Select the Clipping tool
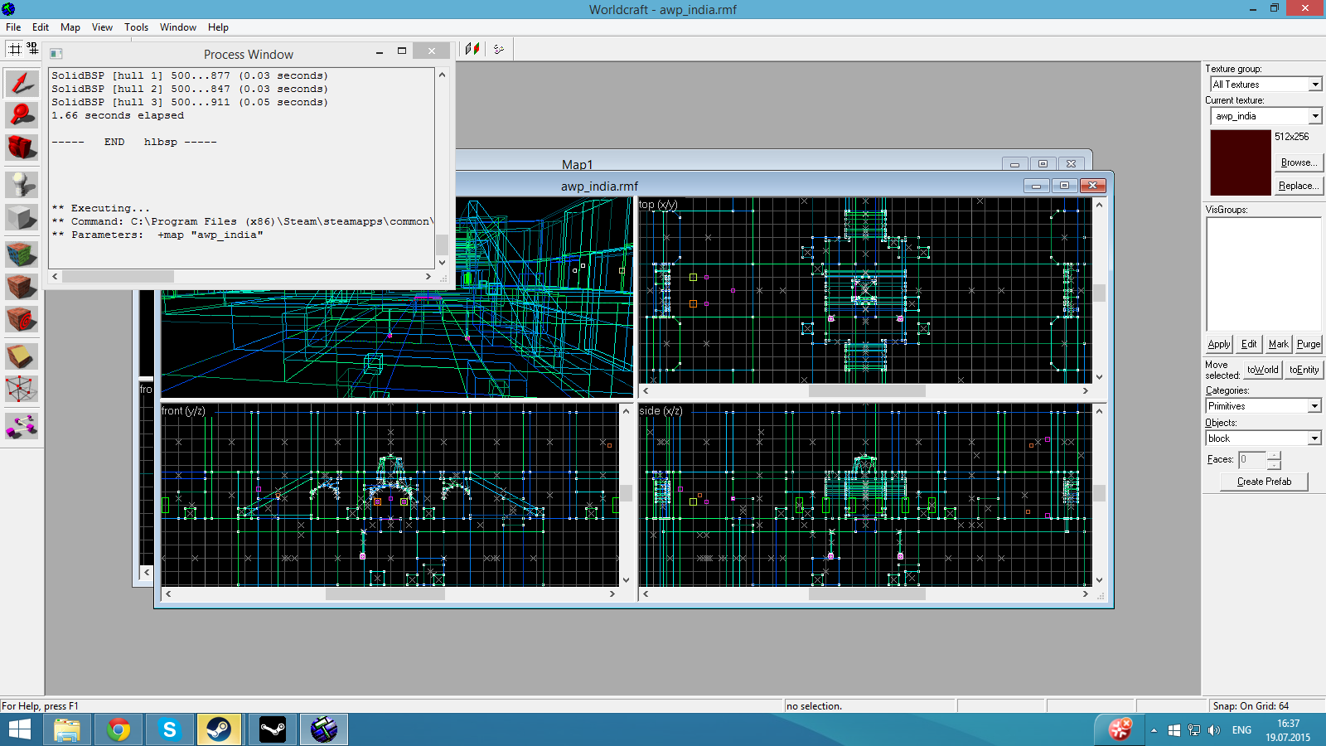 coord(22,356)
